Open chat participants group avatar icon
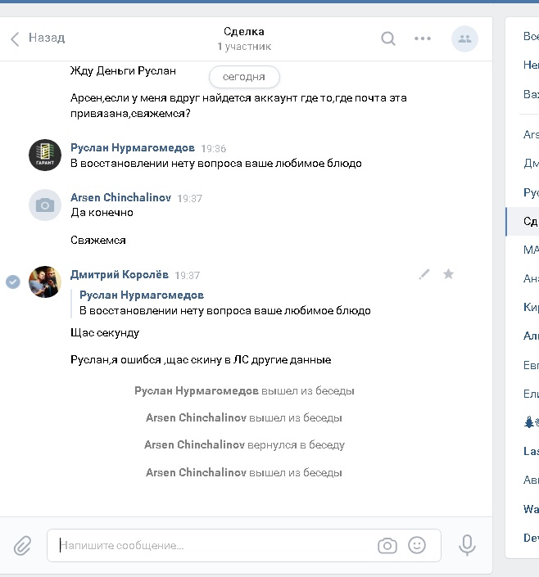 464,38
